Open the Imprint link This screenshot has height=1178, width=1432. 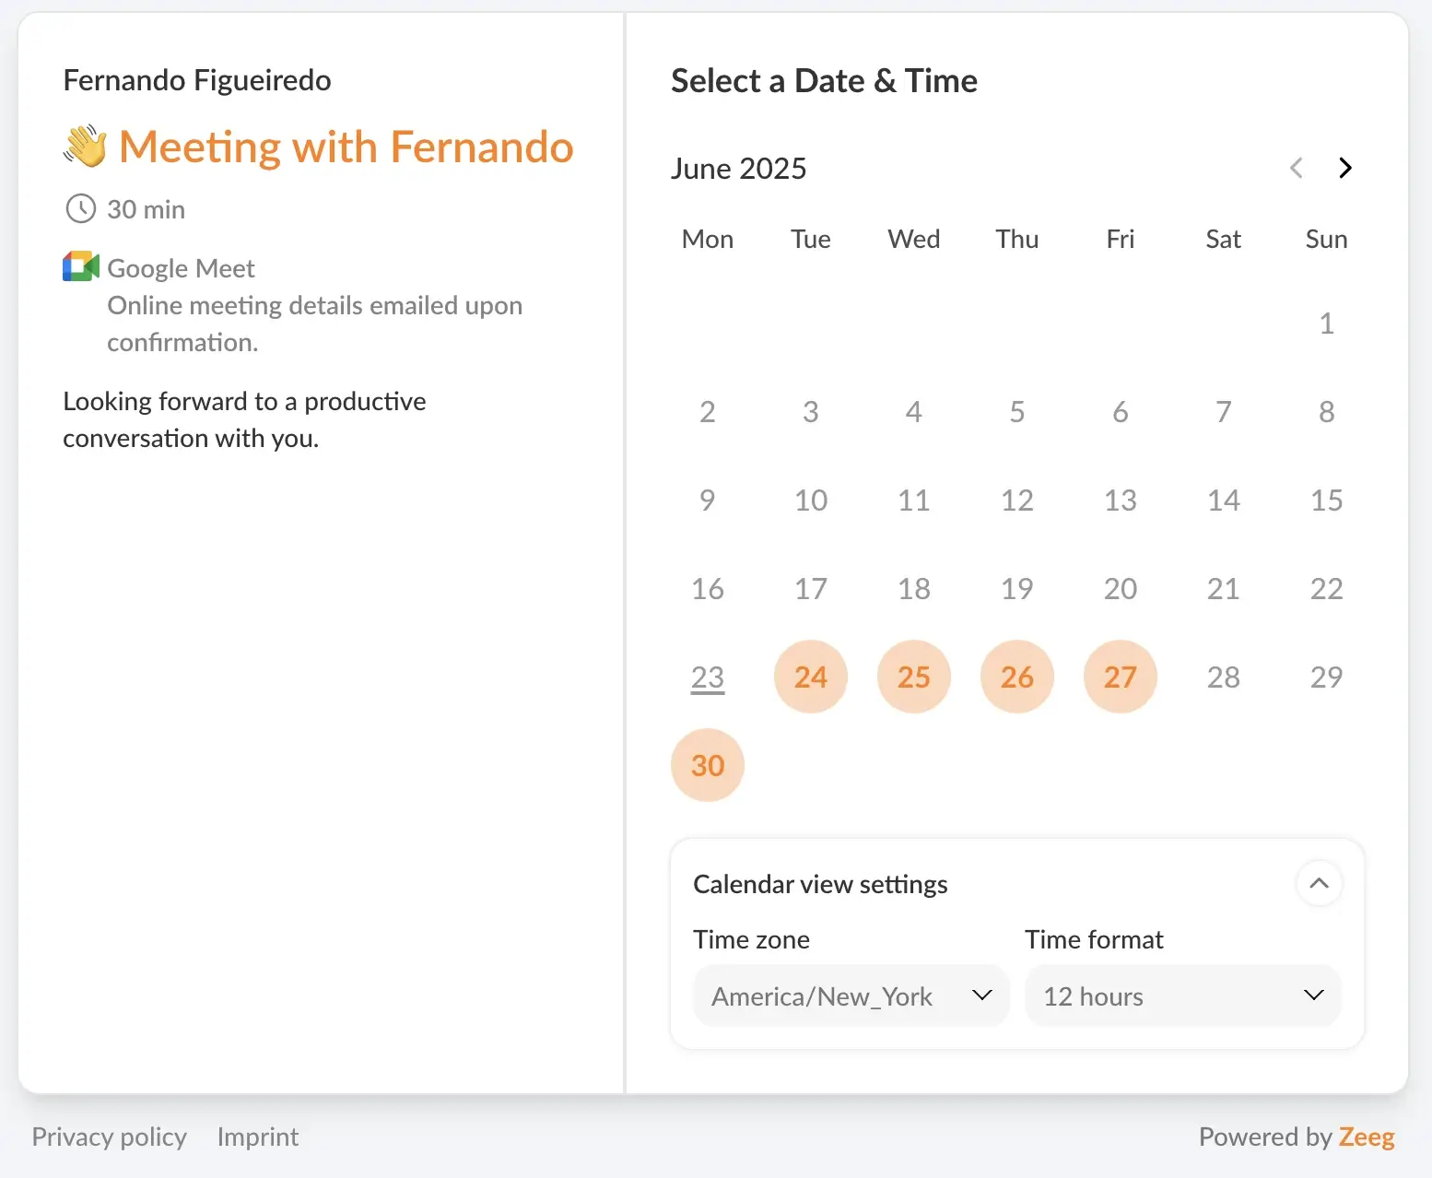pyautogui.click(x=258, y=1137)
